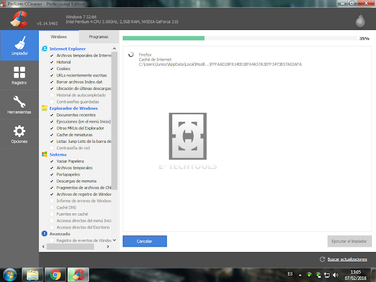The width and height of the screenshot is (376, 282).
Task: Click the v5.14.5493 version text
Action: 47,23
